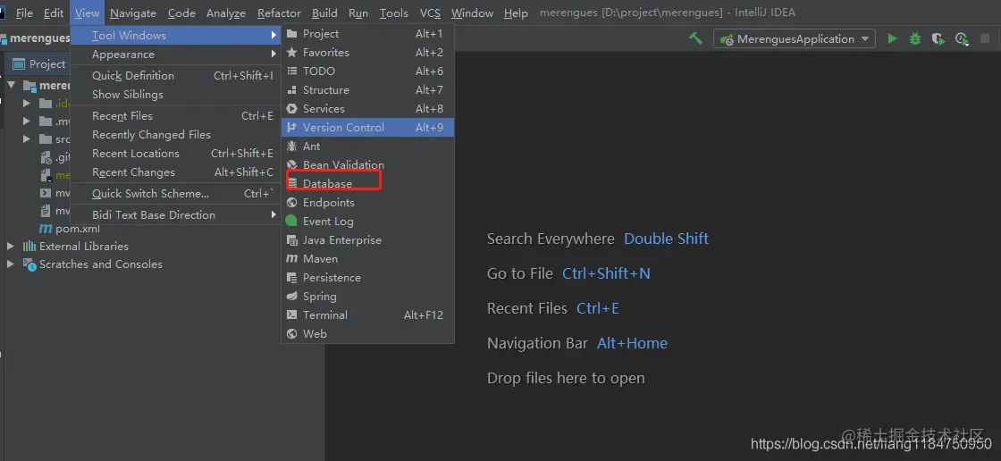Open the Database tool window entry

pyautogui.click(x=367, y=183)
